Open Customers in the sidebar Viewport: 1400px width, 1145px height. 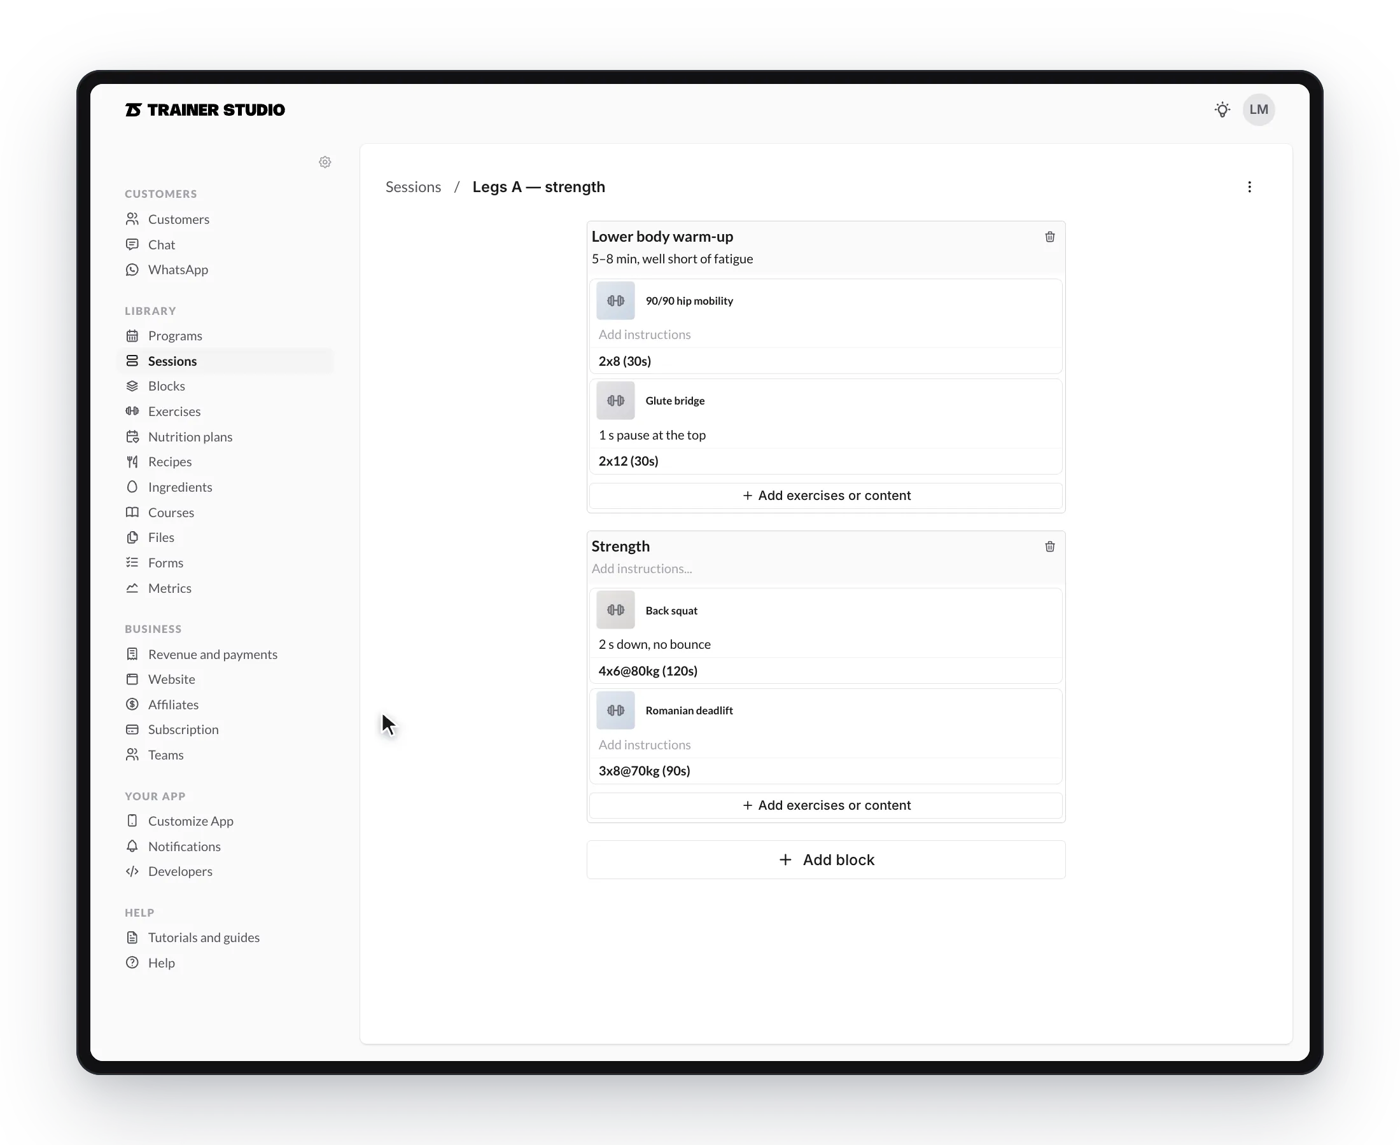(226, 219)
